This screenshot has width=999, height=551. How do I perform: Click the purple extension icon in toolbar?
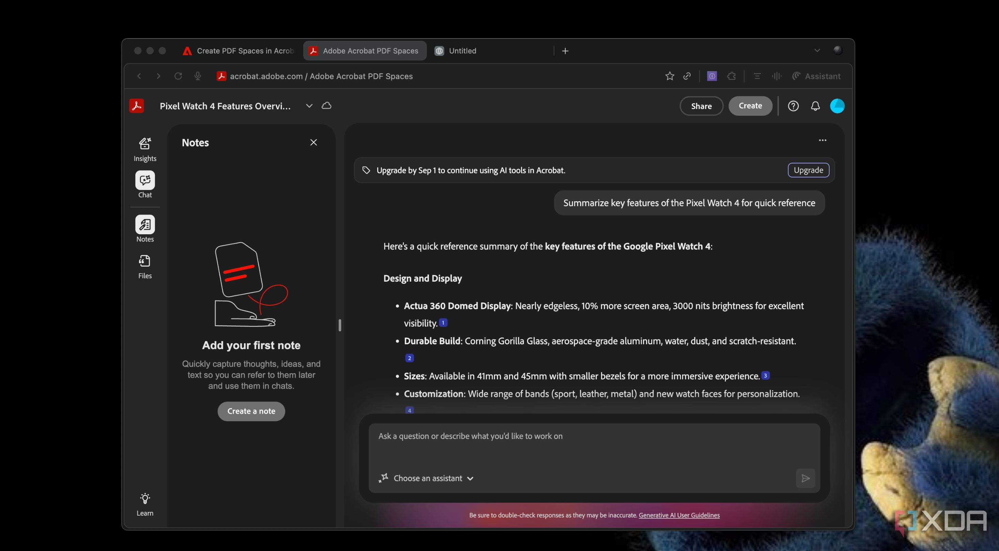click(x=712, y=76)
